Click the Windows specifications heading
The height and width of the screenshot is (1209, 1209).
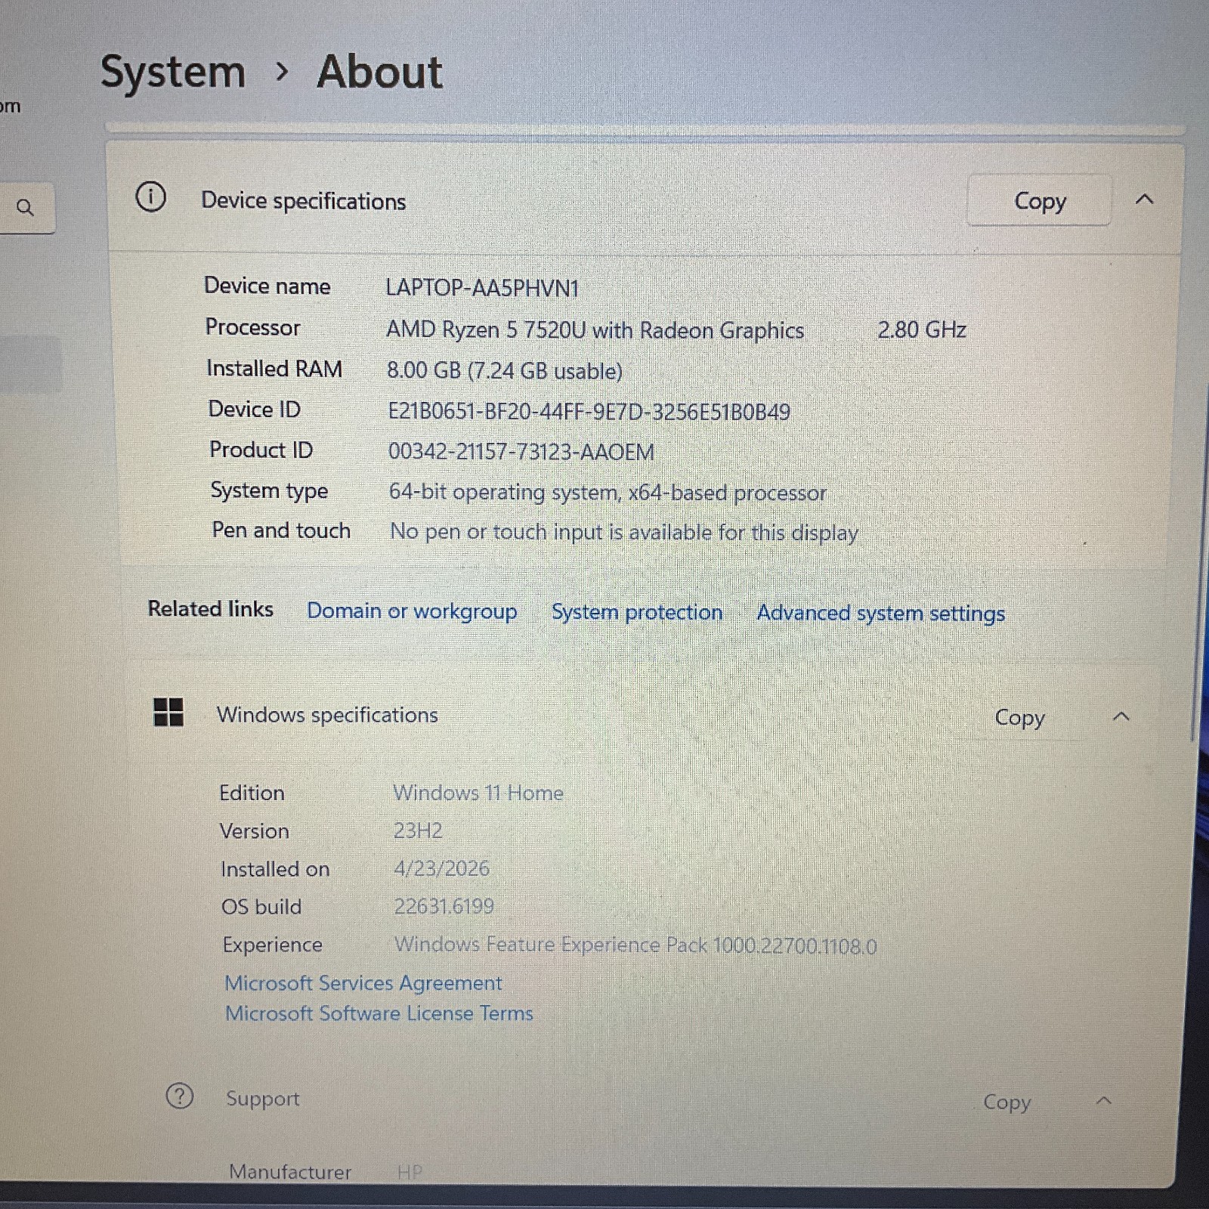[x=327, y=715]
